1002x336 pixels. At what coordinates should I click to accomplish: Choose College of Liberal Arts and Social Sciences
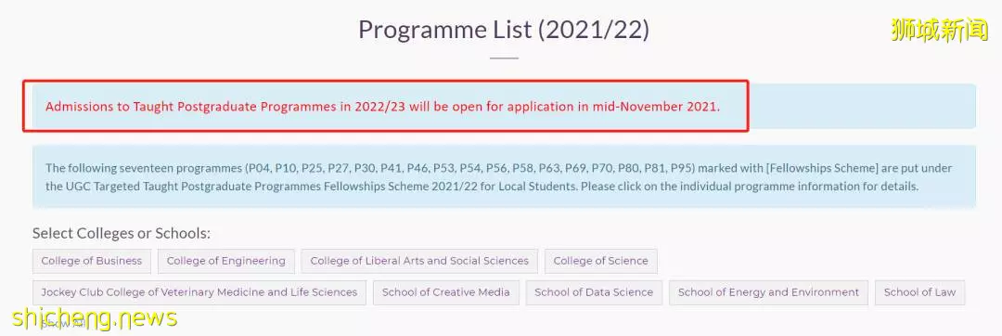tap(419, 261)
